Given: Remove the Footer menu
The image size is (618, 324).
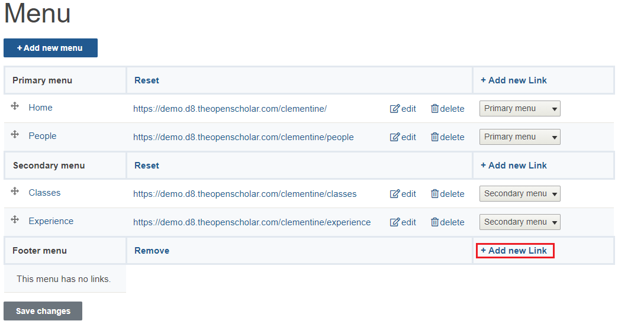Looking at the screenshot, I should pos(152,251).
